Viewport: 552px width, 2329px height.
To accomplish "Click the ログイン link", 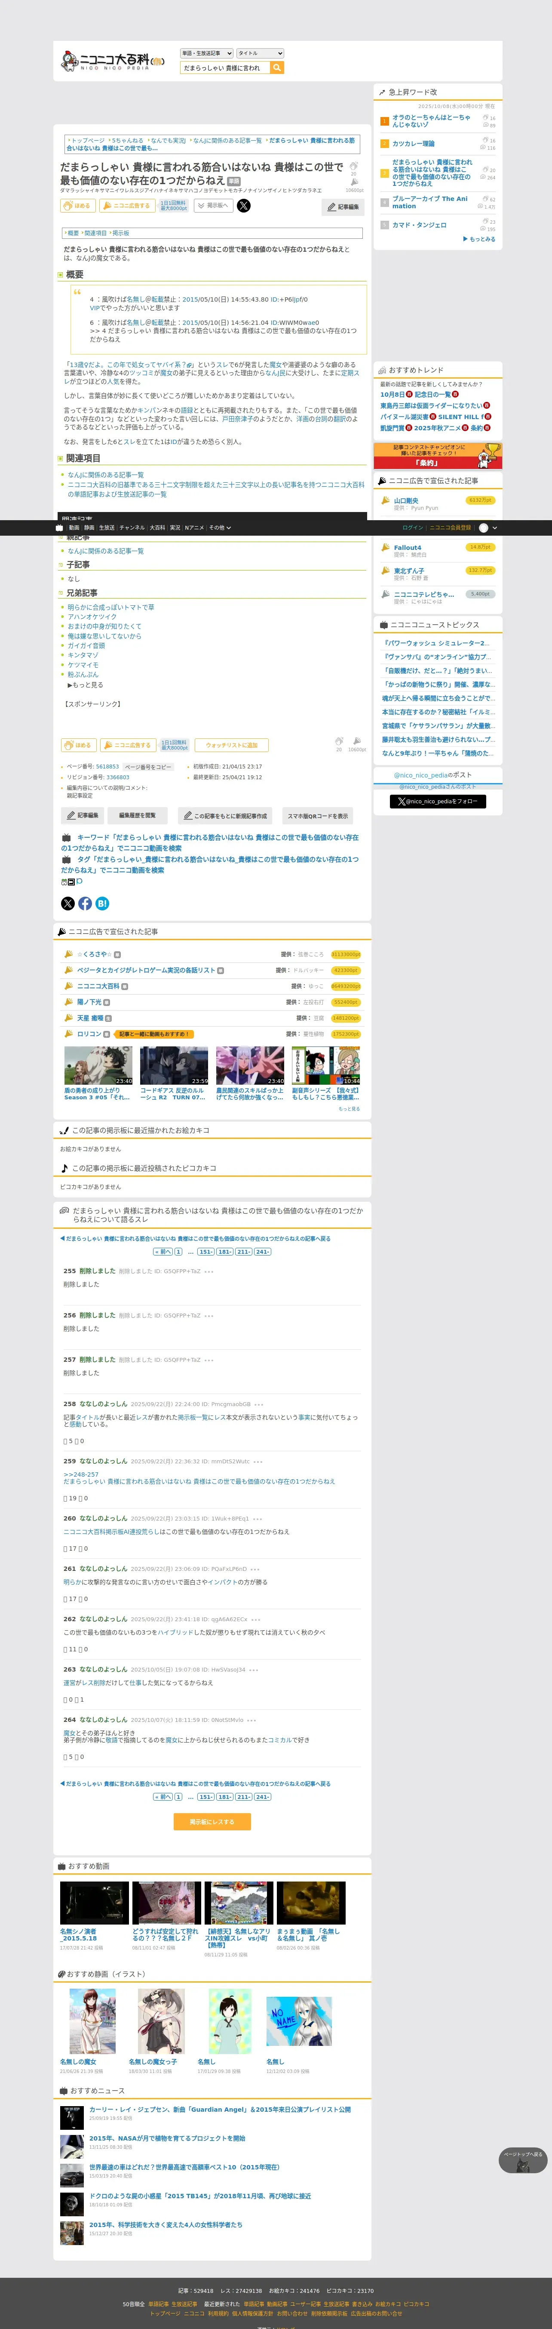I will pyautogui.click(x=412, y=527).
